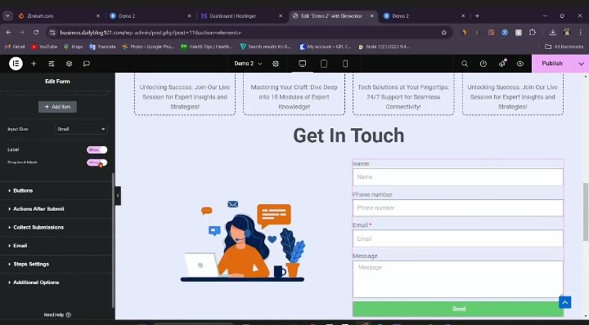Image resolution: width=589 pixels, height=325 pixels.
Task: Collapse the editor panel with arrow handle
Action: 118,195
